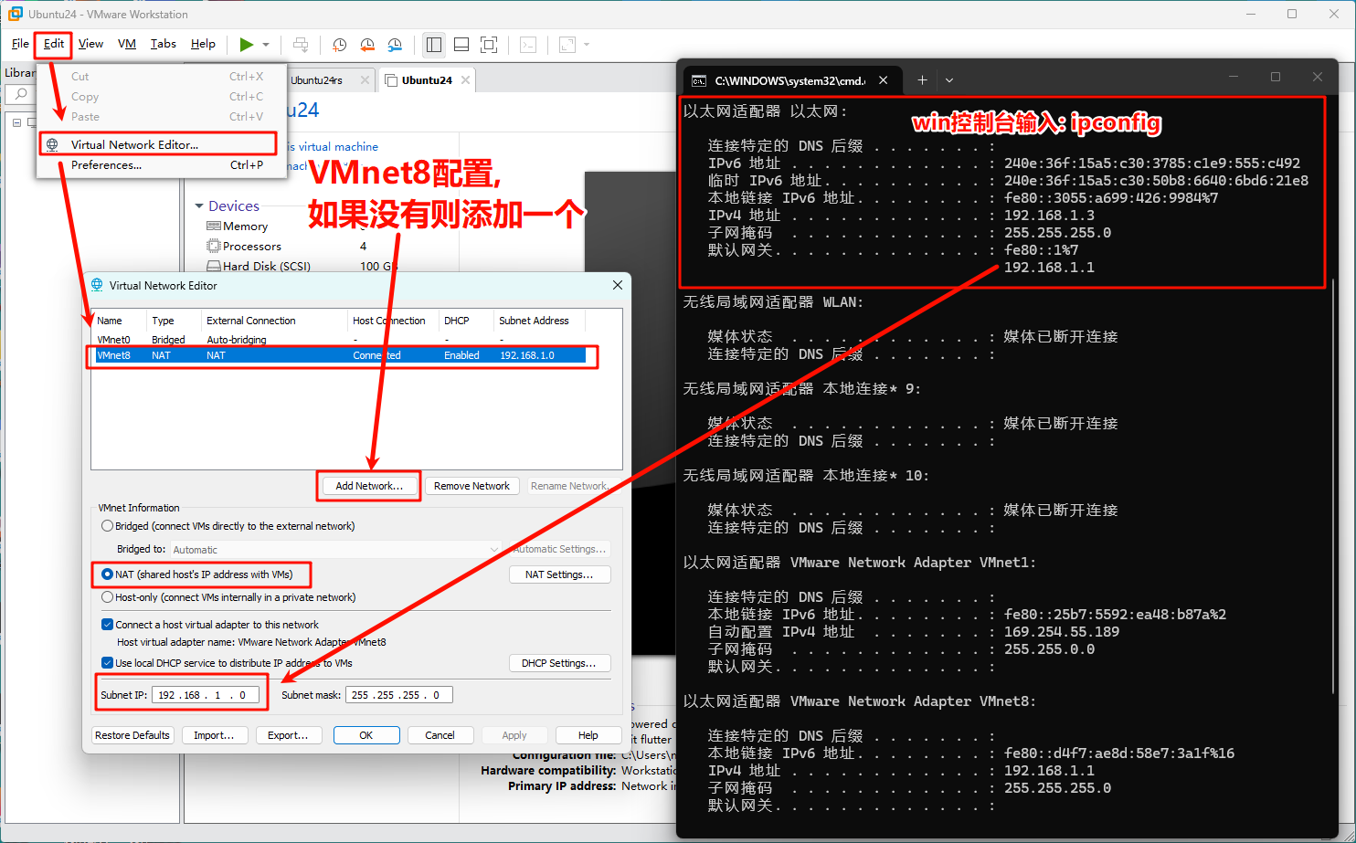The image size is (1356, 843).
Task: Click the Help button in the dialog
Action: click(588, 735)
